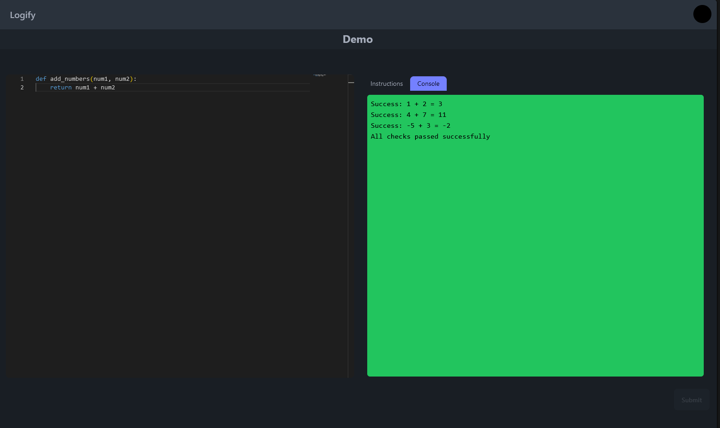
Task: Switch to the Instructions tab
Action: coord(386,84)
